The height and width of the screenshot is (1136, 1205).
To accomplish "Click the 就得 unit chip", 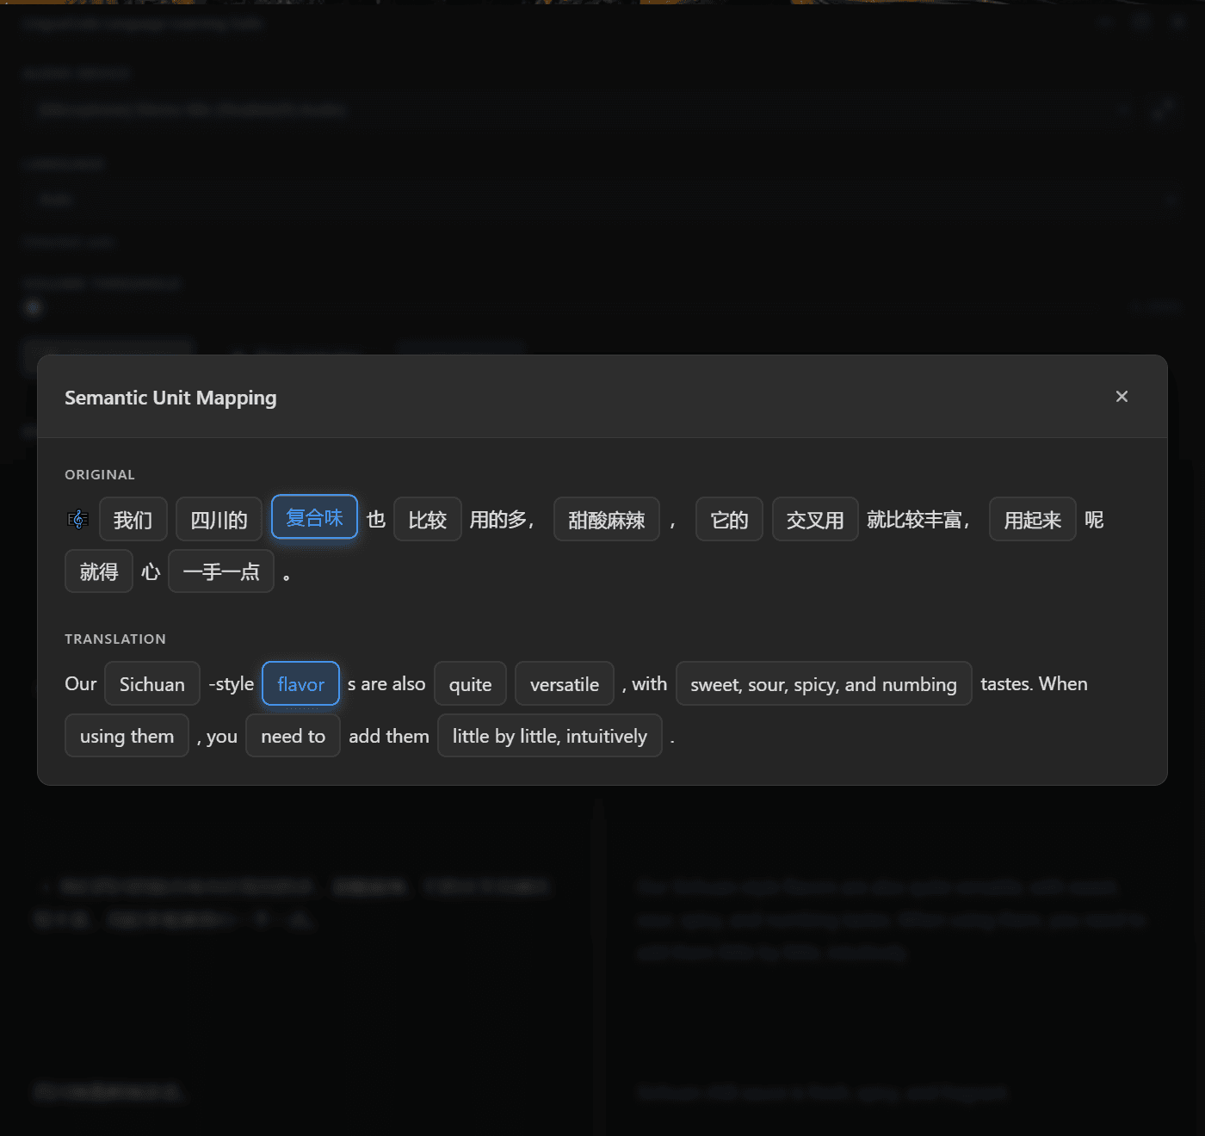I will pyautogui.click(x=99, y=571).
